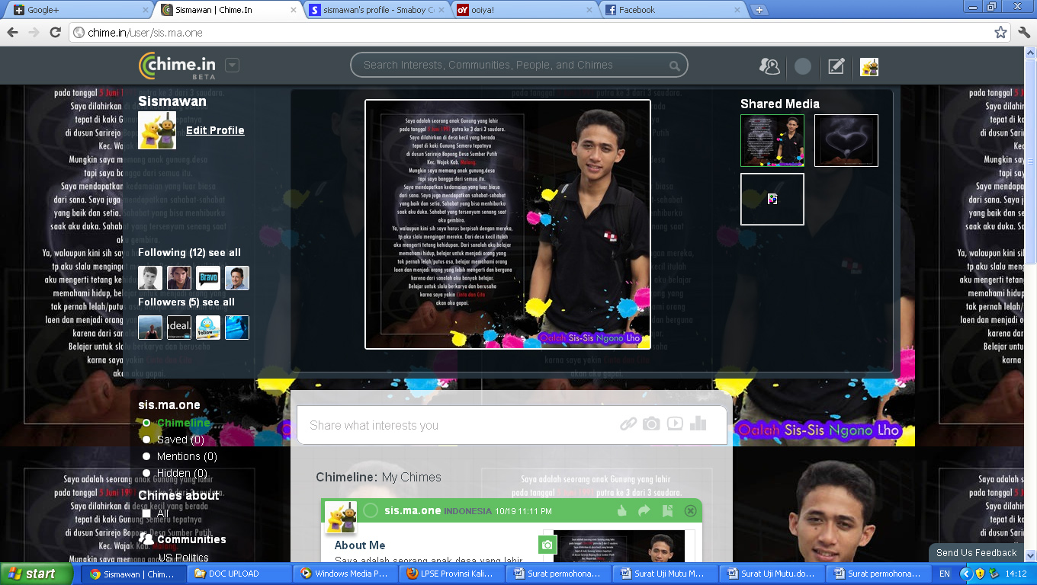The image size is (1037, 585).
Task: Click the About Me chime title
Action: pyautogui.click(x=360, y=545)
